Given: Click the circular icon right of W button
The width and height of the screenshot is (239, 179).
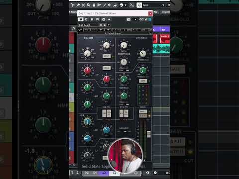Looking at the screenshot, I should tap(104, 19).
